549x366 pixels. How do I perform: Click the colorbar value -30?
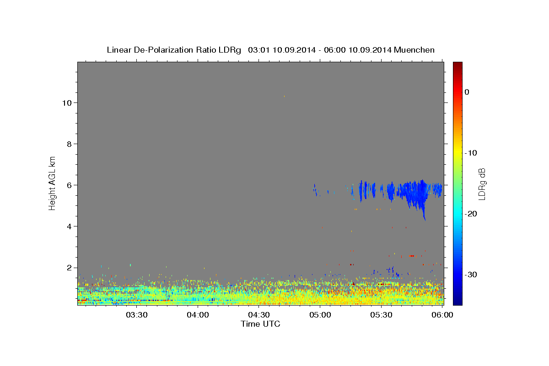pyautogui.click(x=470, y=274)
